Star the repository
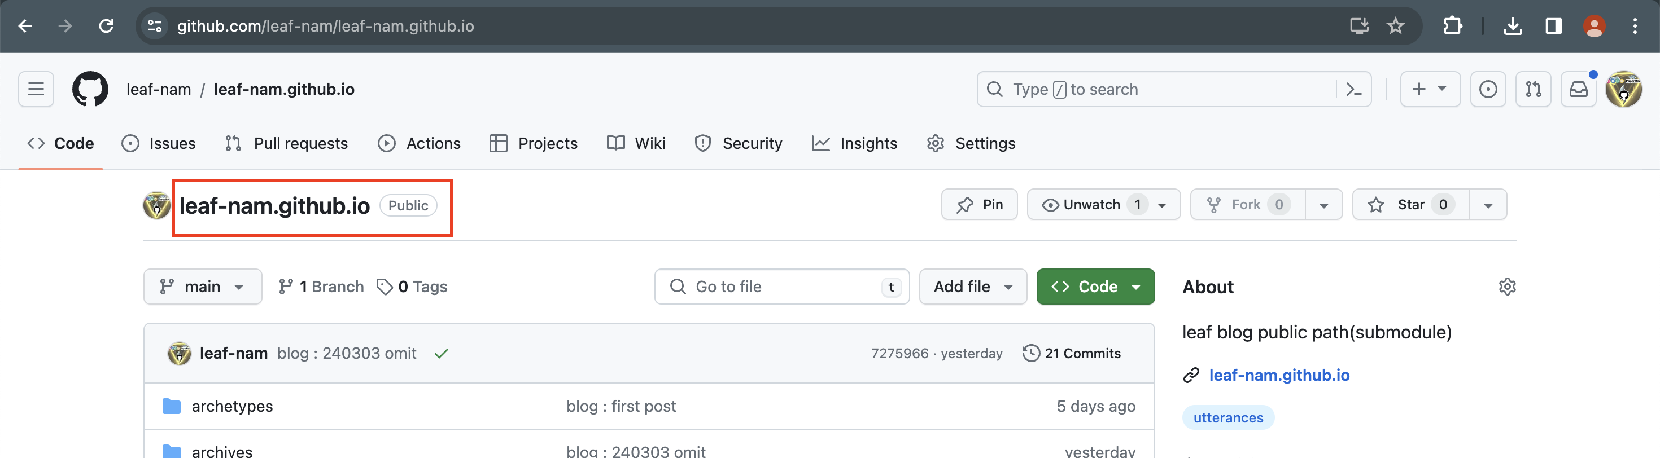Screen dimensions: 1660x458 click(1410, 204)
